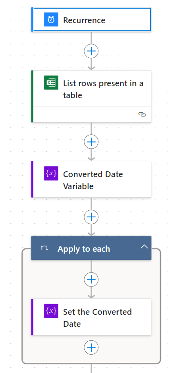This screenshot has height=373, width=174.
Task: Select the Recurrence trigger card title
Action: coord(84,20)
